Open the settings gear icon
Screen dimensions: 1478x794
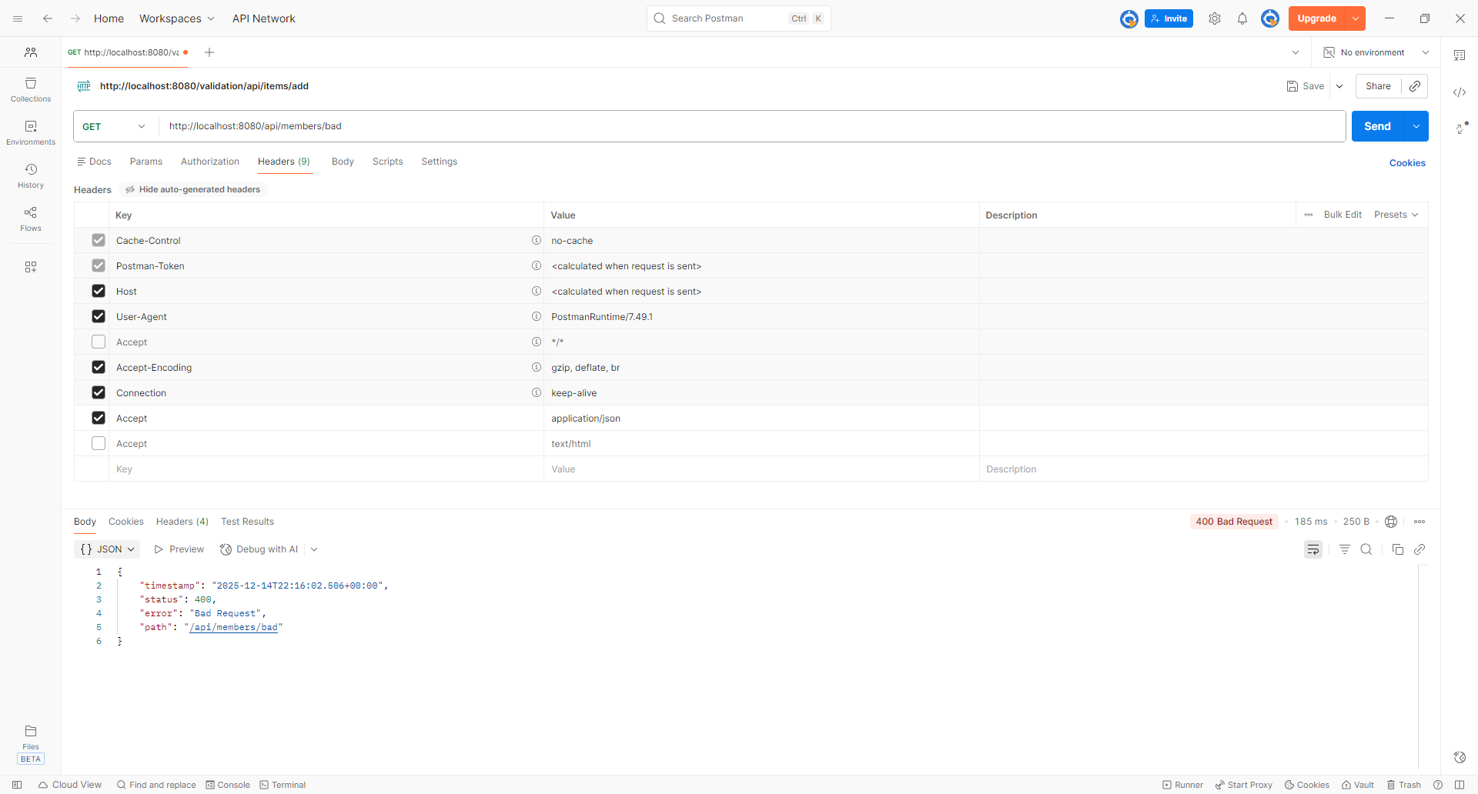tap(1215, 18)
